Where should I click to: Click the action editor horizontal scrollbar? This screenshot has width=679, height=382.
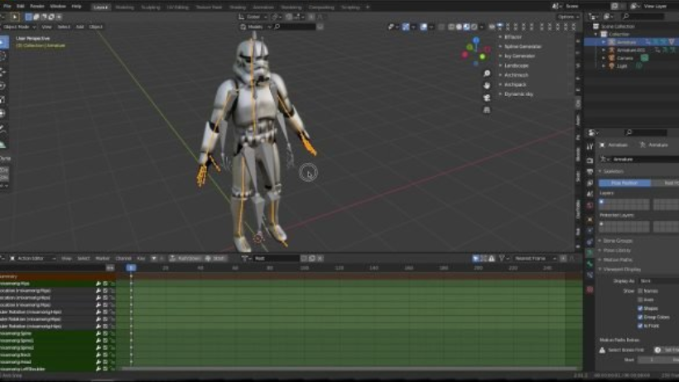(349, 369)
